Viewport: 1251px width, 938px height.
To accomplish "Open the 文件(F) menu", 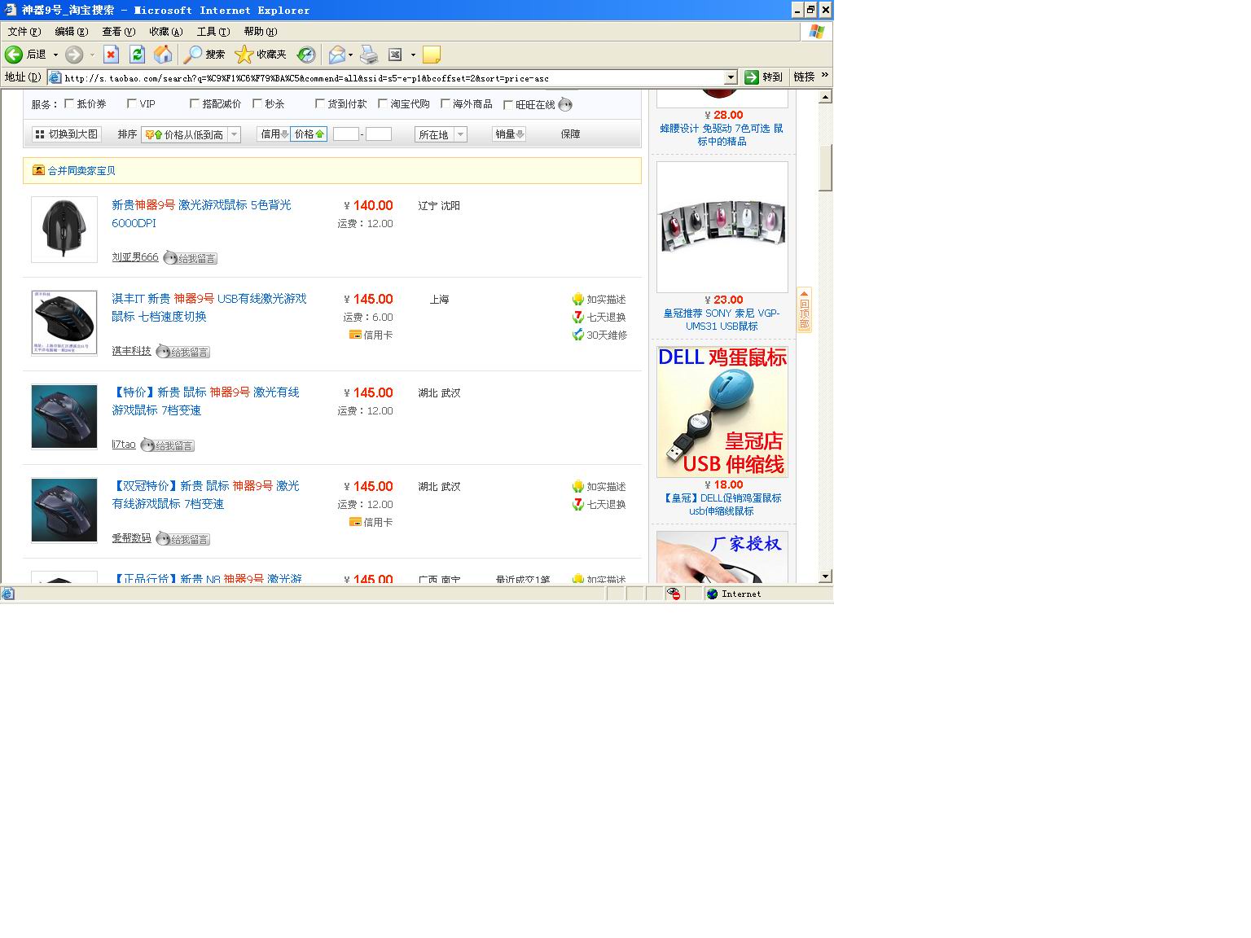I will pos(24,32).
